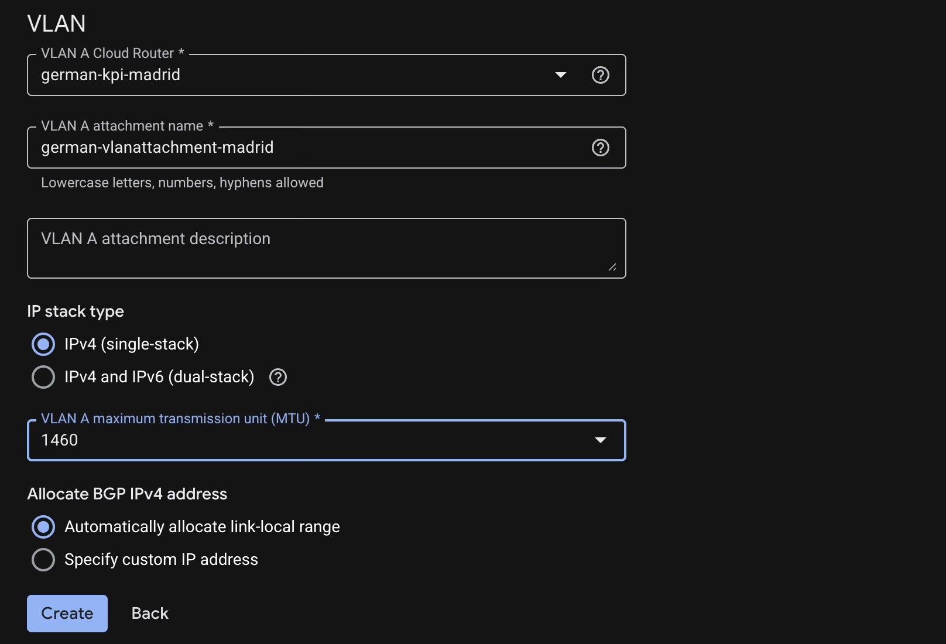
Task: Choose Specify custom IP address
Action: pyautogui.click(x=43, y=560)
